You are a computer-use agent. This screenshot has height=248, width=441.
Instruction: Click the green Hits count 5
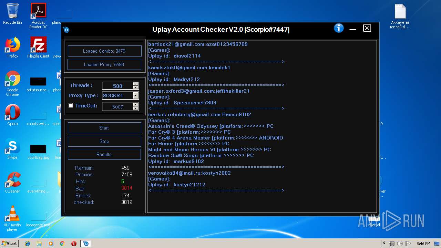(123, 182)
